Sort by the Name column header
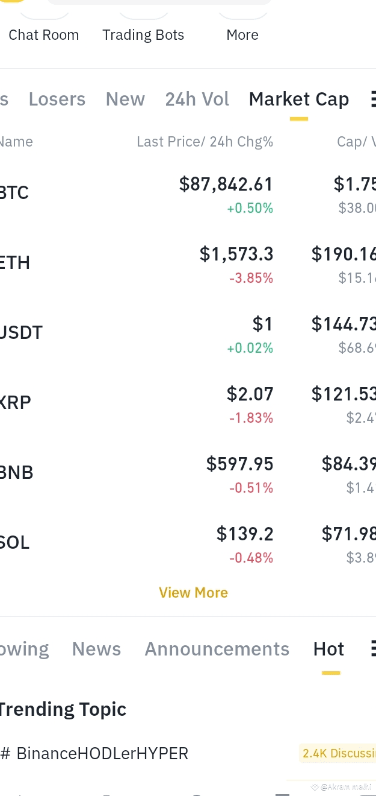This screenshot has height=796, width=376. click(x=16, y=142)
